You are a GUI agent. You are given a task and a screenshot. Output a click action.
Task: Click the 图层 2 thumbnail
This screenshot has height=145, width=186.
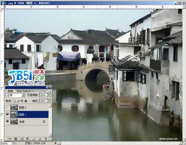pos(14,108)
